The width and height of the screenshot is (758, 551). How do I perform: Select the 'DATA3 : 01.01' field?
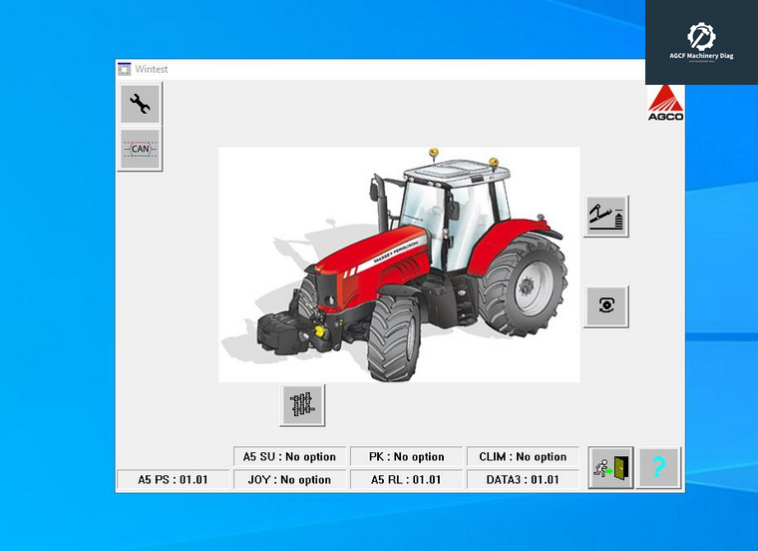pos(523,479)
